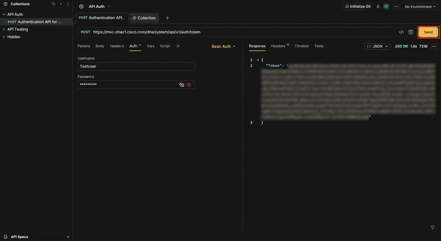Open the Basic Auth mode dropdown
Viewport: 441px width, 241px height.
coord(223,47)
